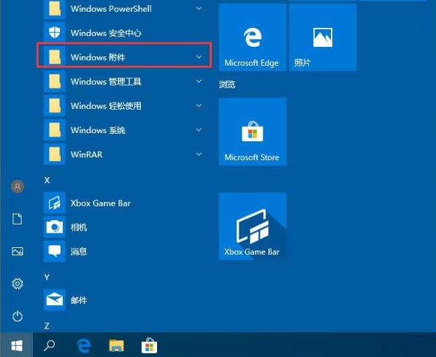This screenshot has width=436, height=357.
Task: Click the user account avatar icon
Action: pos(18,187)
